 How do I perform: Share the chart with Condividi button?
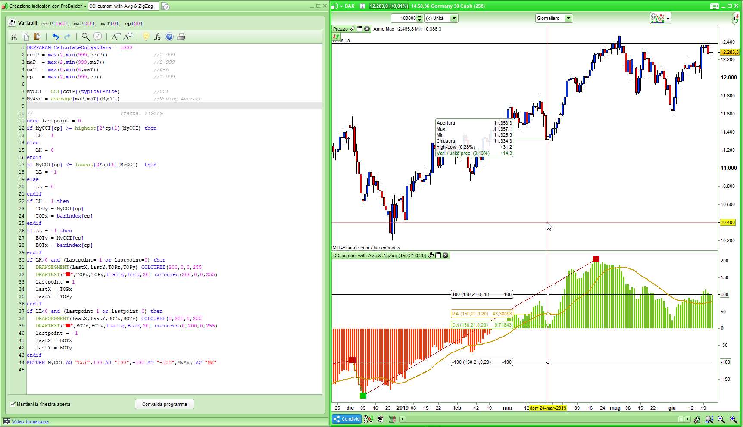click(x=347, y=419)
